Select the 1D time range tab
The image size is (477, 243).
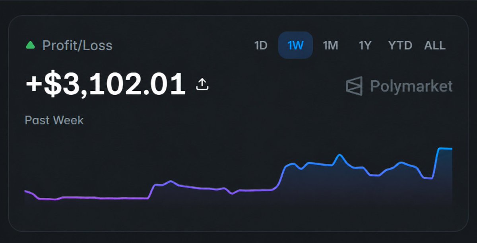(x=261, y=45)
